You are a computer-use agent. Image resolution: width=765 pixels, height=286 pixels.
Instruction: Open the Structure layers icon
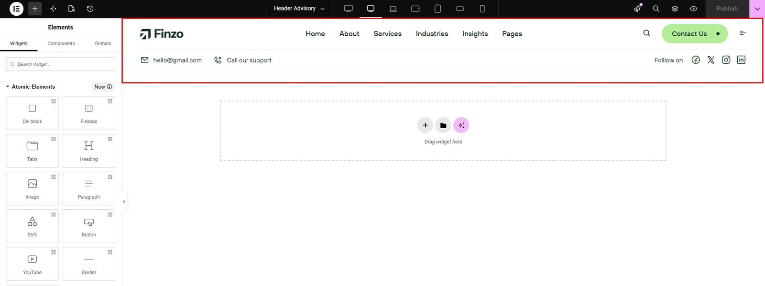675,9
